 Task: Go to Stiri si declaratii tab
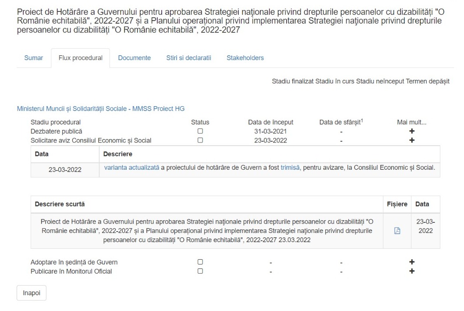tap(188, 58)
